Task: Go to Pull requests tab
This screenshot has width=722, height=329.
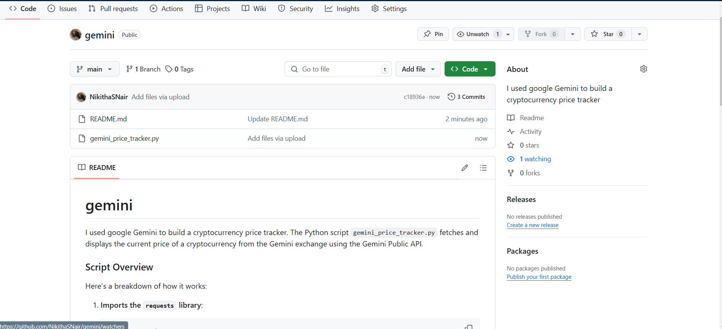Action: (x=113, y=9)
